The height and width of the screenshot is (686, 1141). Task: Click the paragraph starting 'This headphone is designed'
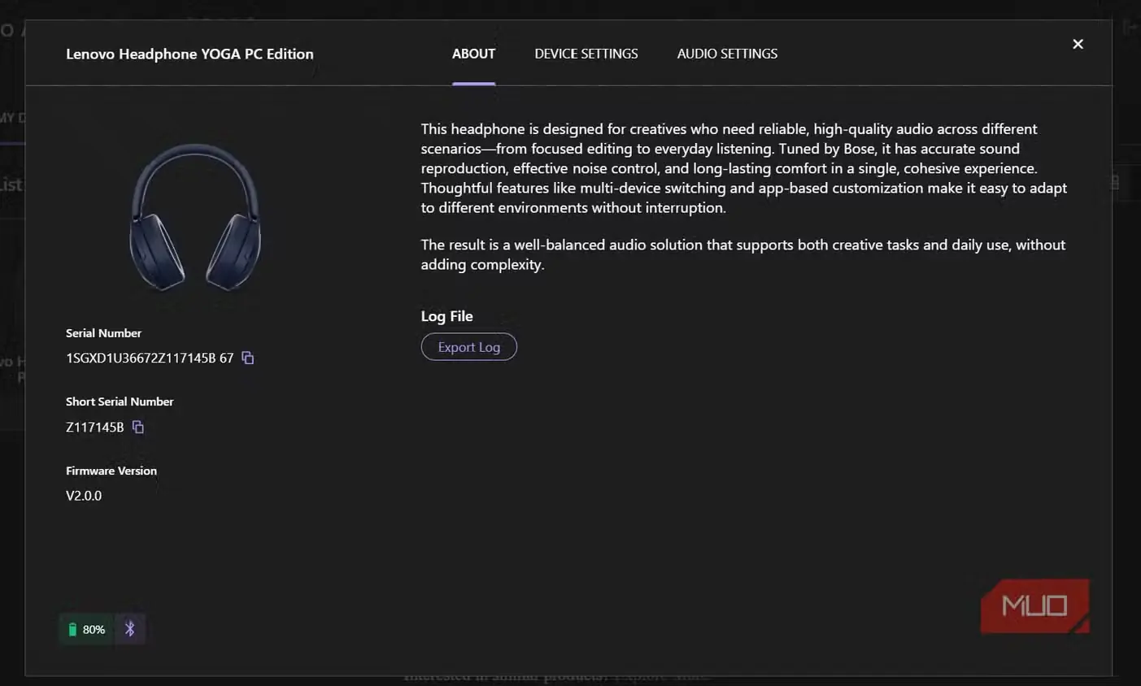click(744, 168)
